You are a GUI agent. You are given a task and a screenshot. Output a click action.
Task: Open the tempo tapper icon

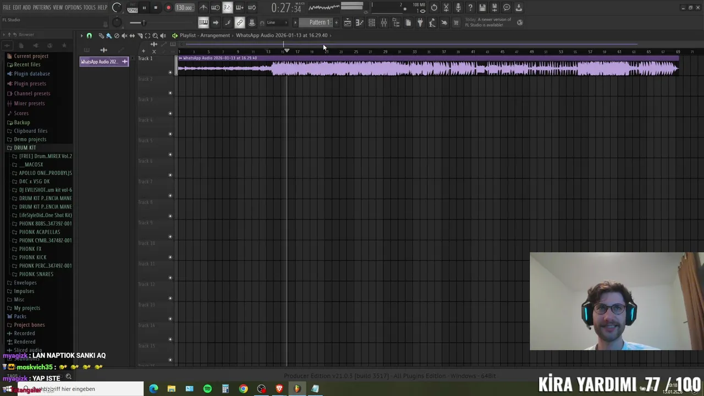tap(432, 23)
